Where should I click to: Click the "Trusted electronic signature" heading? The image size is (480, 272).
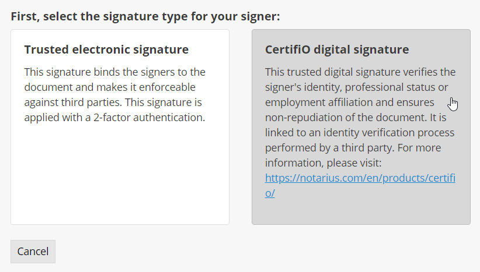(x=106, y=50)
